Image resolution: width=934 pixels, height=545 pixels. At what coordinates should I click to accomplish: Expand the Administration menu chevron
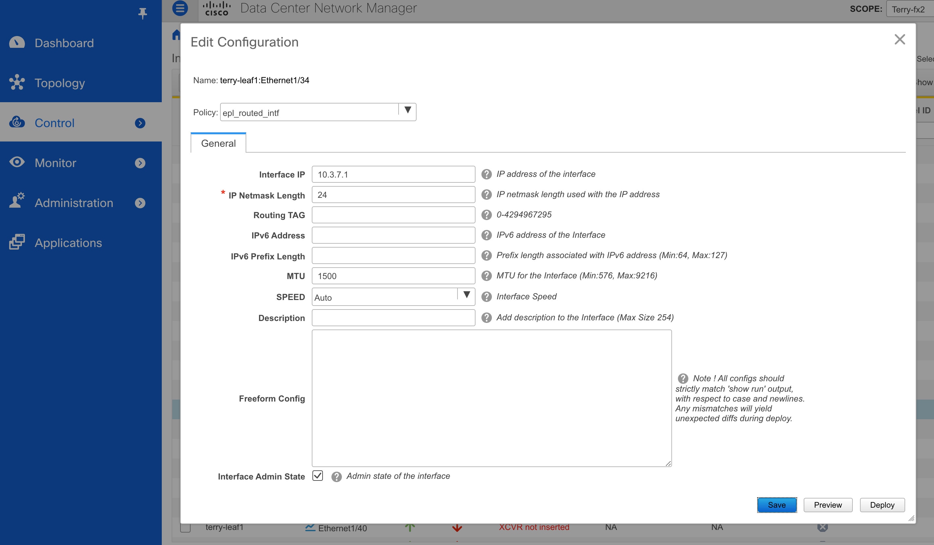(x=140, y=203)
